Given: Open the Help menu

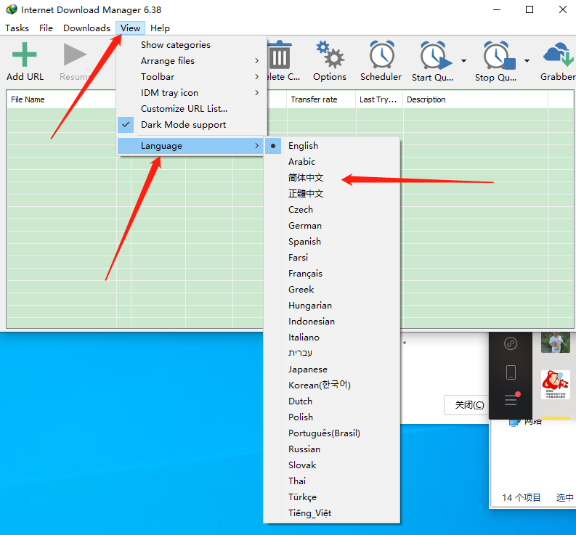Looking at the screenshot, I should [x=160, y=28].
